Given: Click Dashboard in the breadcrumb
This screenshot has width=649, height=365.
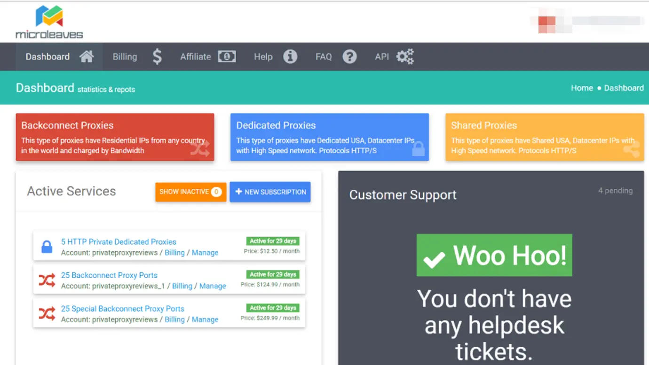Looking at the screenshot, I should coord(624,88).
